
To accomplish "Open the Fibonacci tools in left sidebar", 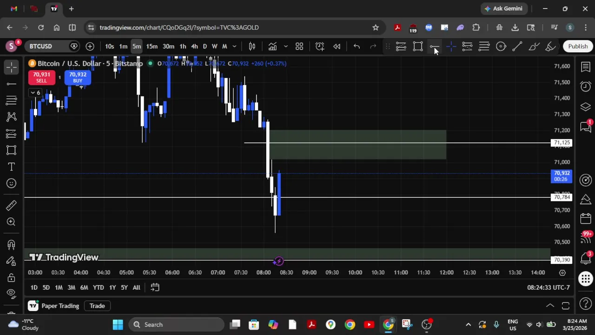I will click(12, 100).
